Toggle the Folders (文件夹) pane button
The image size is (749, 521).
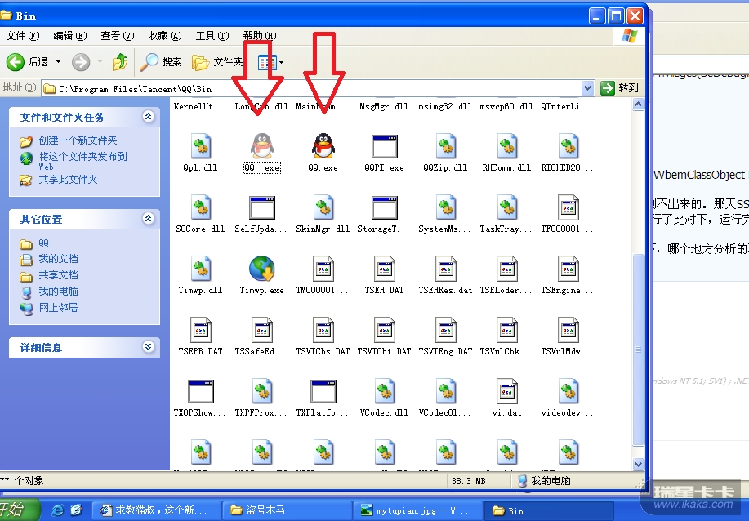tap(217, 61)
